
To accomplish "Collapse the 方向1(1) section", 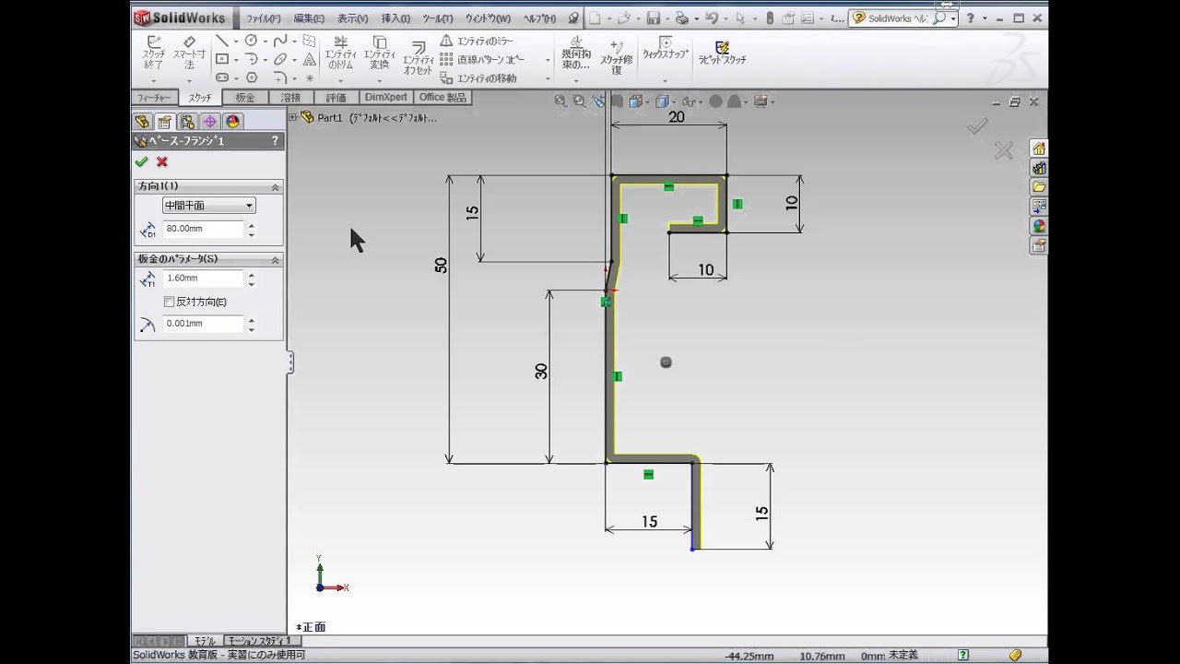I will [x=275, y=186].
